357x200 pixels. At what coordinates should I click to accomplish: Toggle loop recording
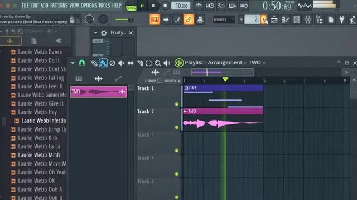coord(244,6)
